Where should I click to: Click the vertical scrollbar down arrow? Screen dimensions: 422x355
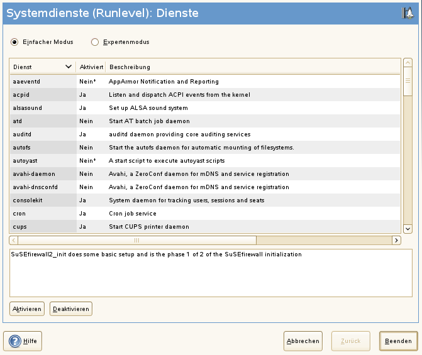point(408,229)
